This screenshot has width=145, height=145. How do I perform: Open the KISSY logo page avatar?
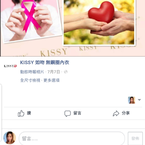pyautogui.click(x=11, y=66)
